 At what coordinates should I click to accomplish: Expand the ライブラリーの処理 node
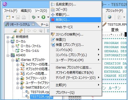coord(18,65)
